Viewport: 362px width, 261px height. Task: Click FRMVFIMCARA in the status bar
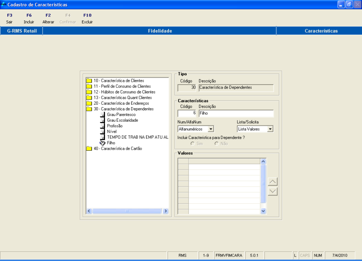(x=229, y=255)
